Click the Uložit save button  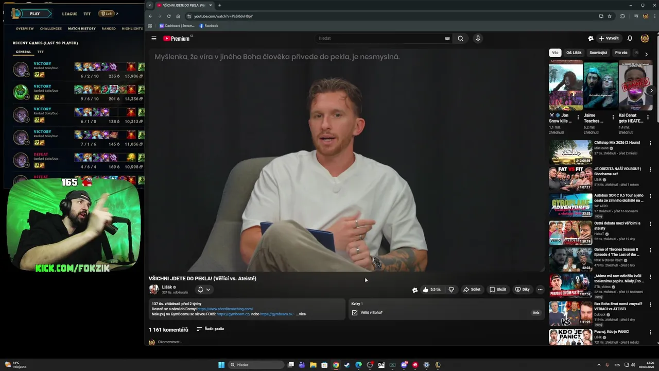coord(498,290)
